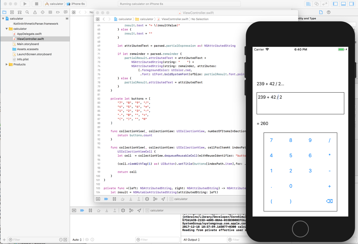Open related items menu in ViewController.swift window
Viewport: 358px width, 244px height.
pos(98,19)
